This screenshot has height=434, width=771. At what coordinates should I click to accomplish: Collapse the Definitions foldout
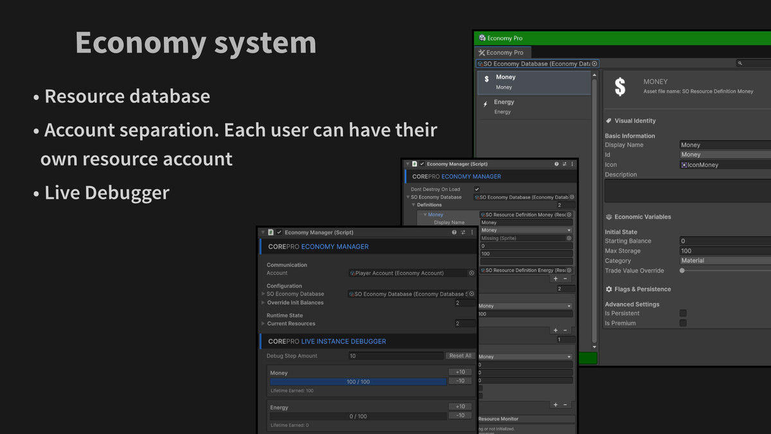414,205
